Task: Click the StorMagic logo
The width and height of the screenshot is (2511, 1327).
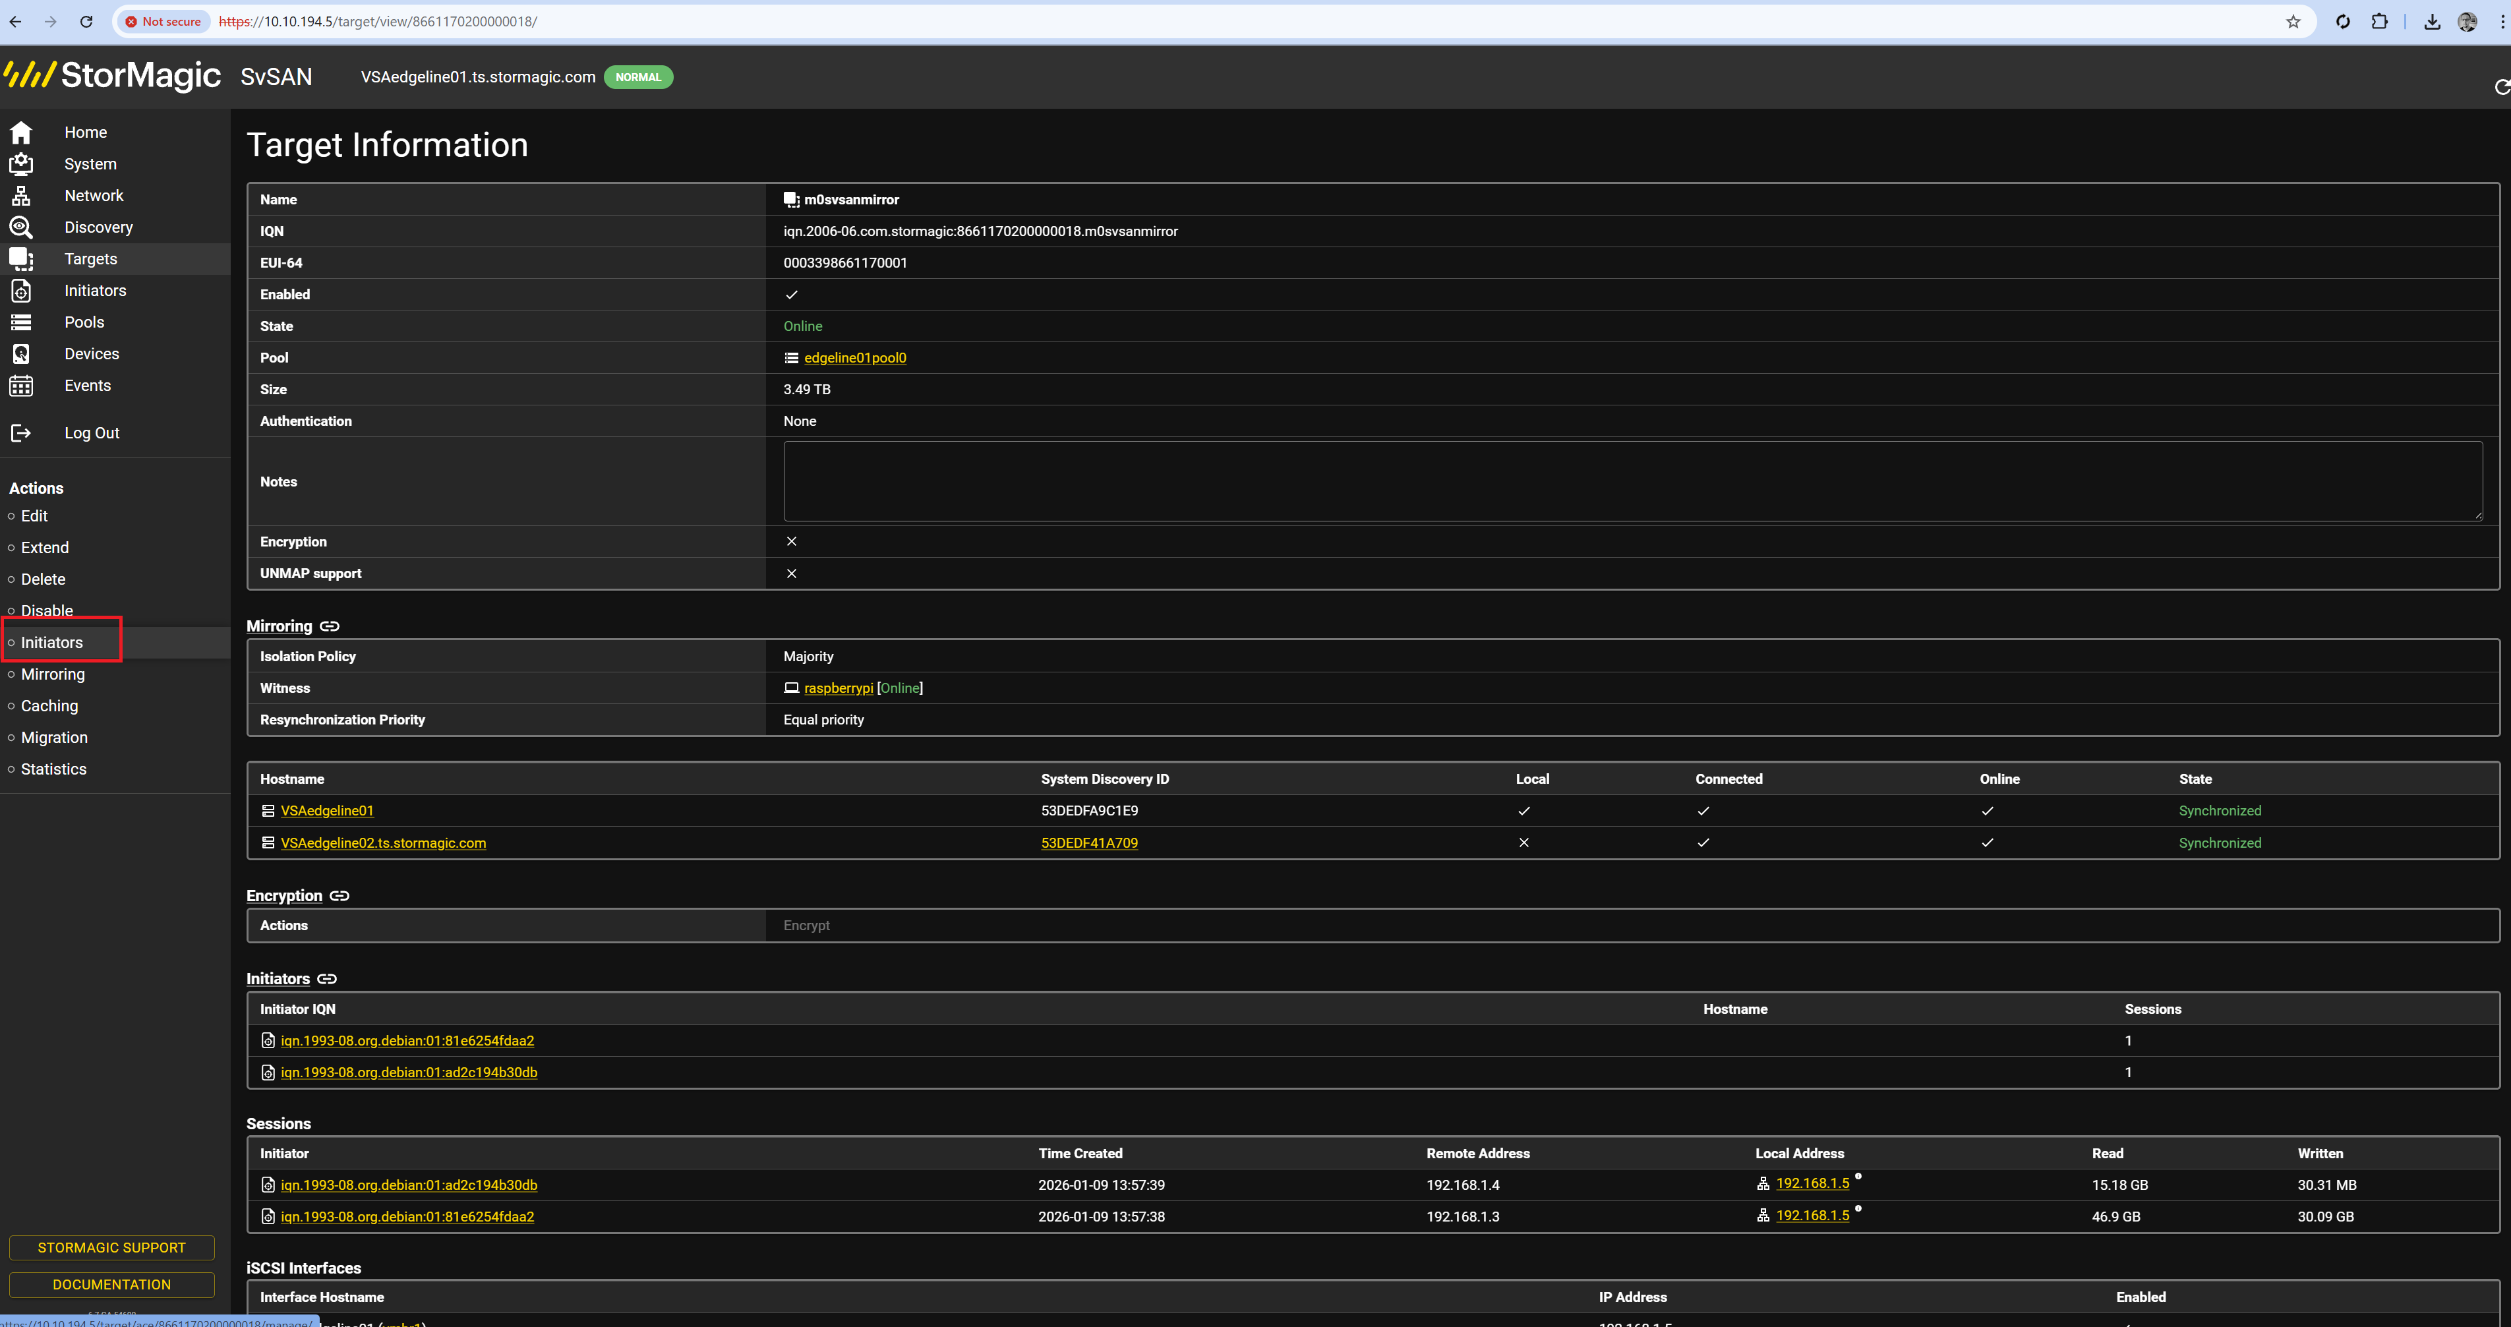Action: click(x=113, y=75)
